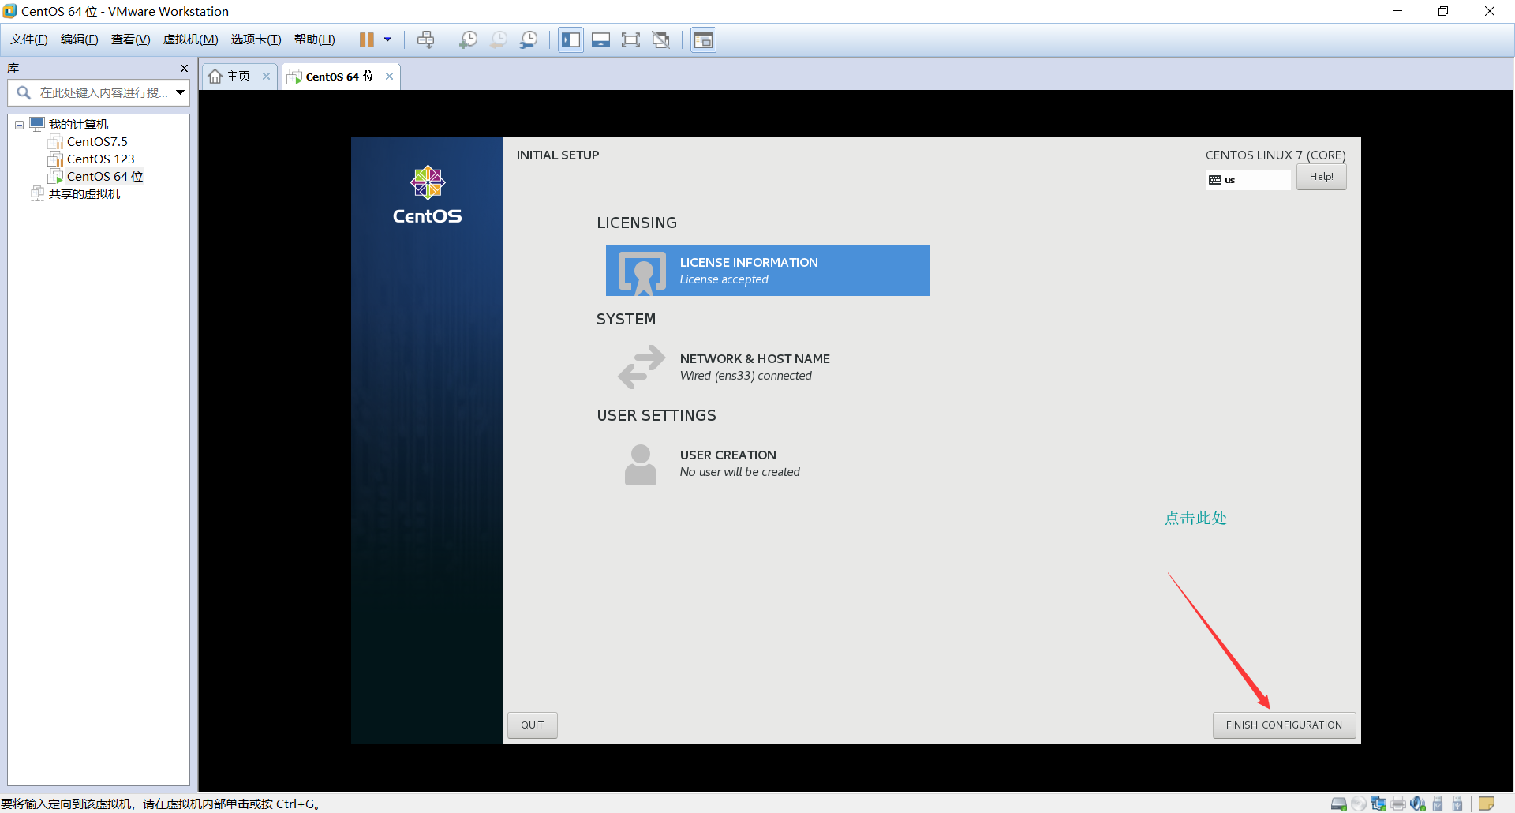Open the library search dropdown arrow

[x=181, y=92]
